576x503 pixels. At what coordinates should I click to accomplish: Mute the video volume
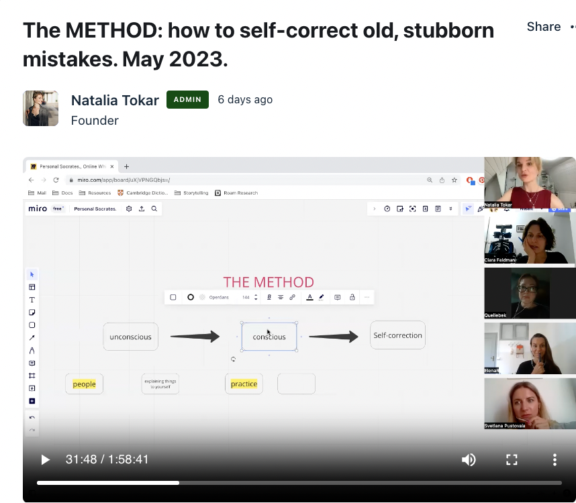[469, 459]
